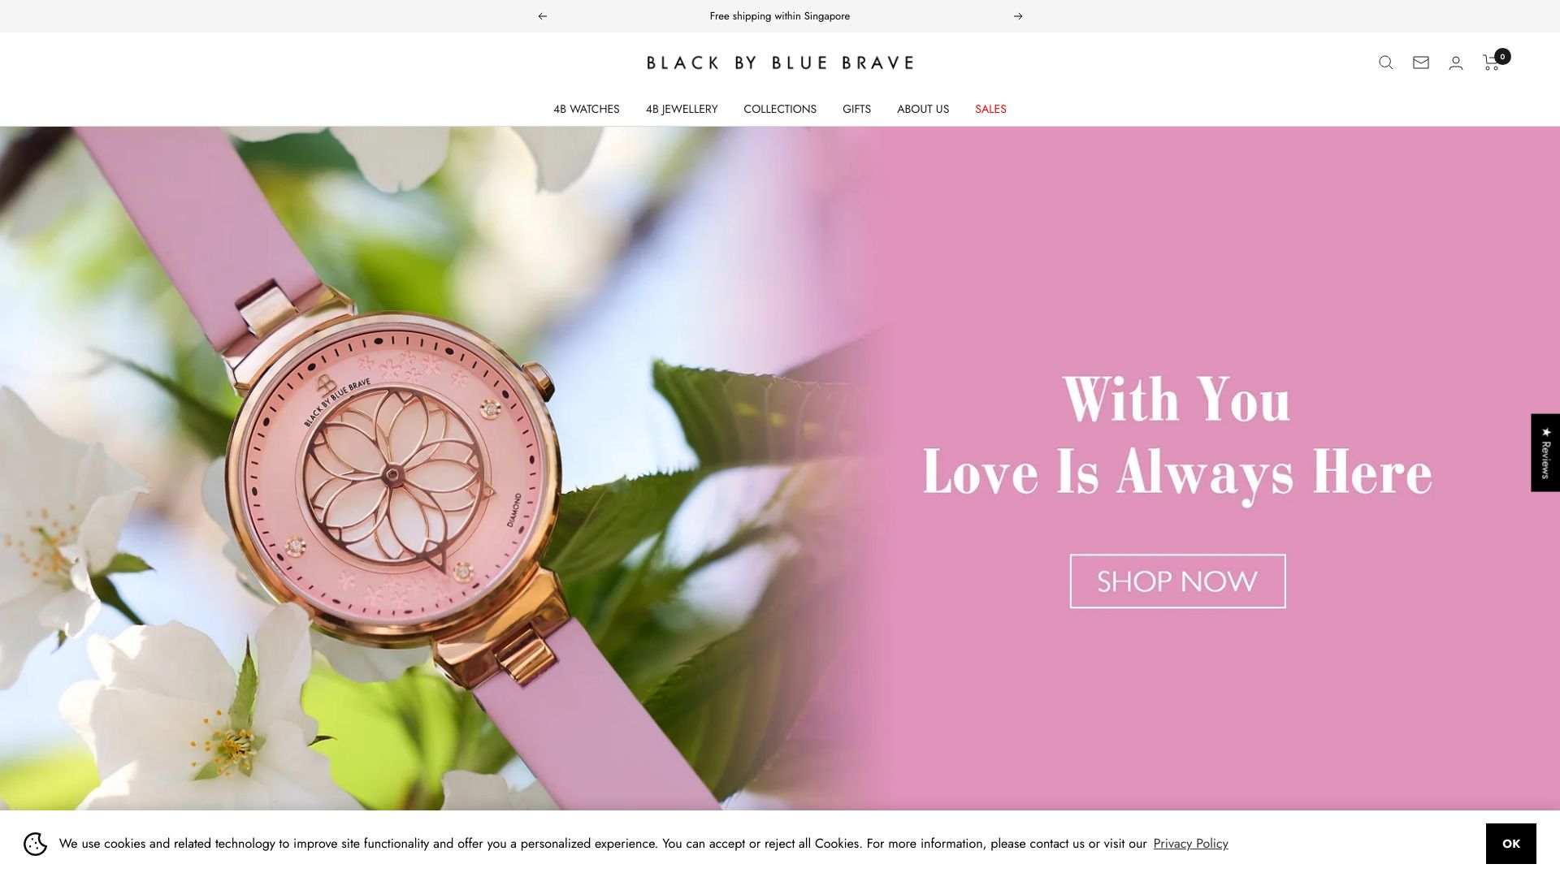Screen dimensions: 1560x877
Task: Open the Privacy Policy link
Action: coord(1190,844)
